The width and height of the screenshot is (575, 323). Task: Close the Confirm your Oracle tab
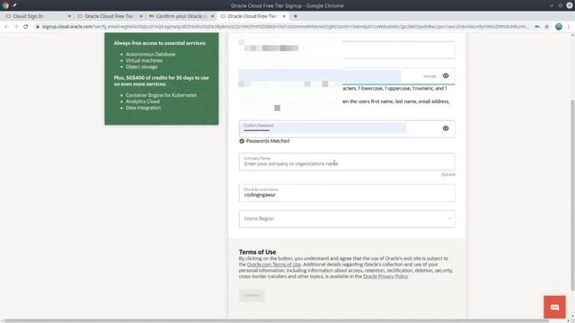point(212,16)
